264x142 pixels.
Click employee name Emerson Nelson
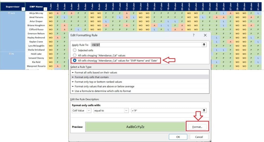click(x=36, y=34)
